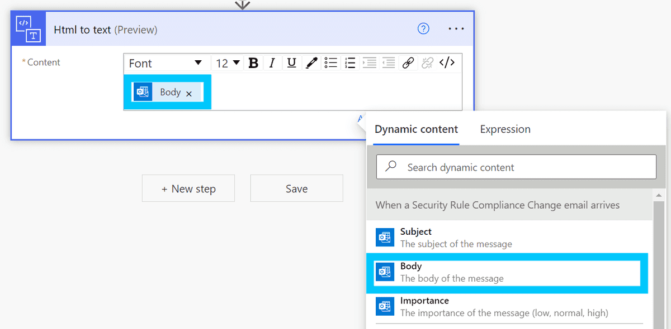This screenshot has width=671, height=329.
Task: Open the font size 12 dropdown
Action: coord(228,63)
